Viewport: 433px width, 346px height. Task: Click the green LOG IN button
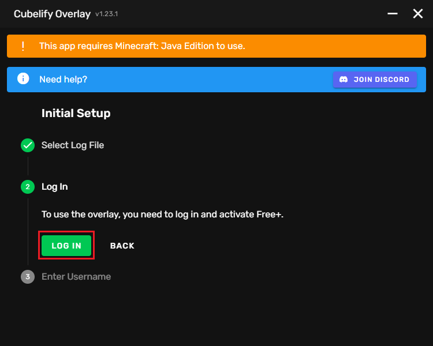[66, 246]
